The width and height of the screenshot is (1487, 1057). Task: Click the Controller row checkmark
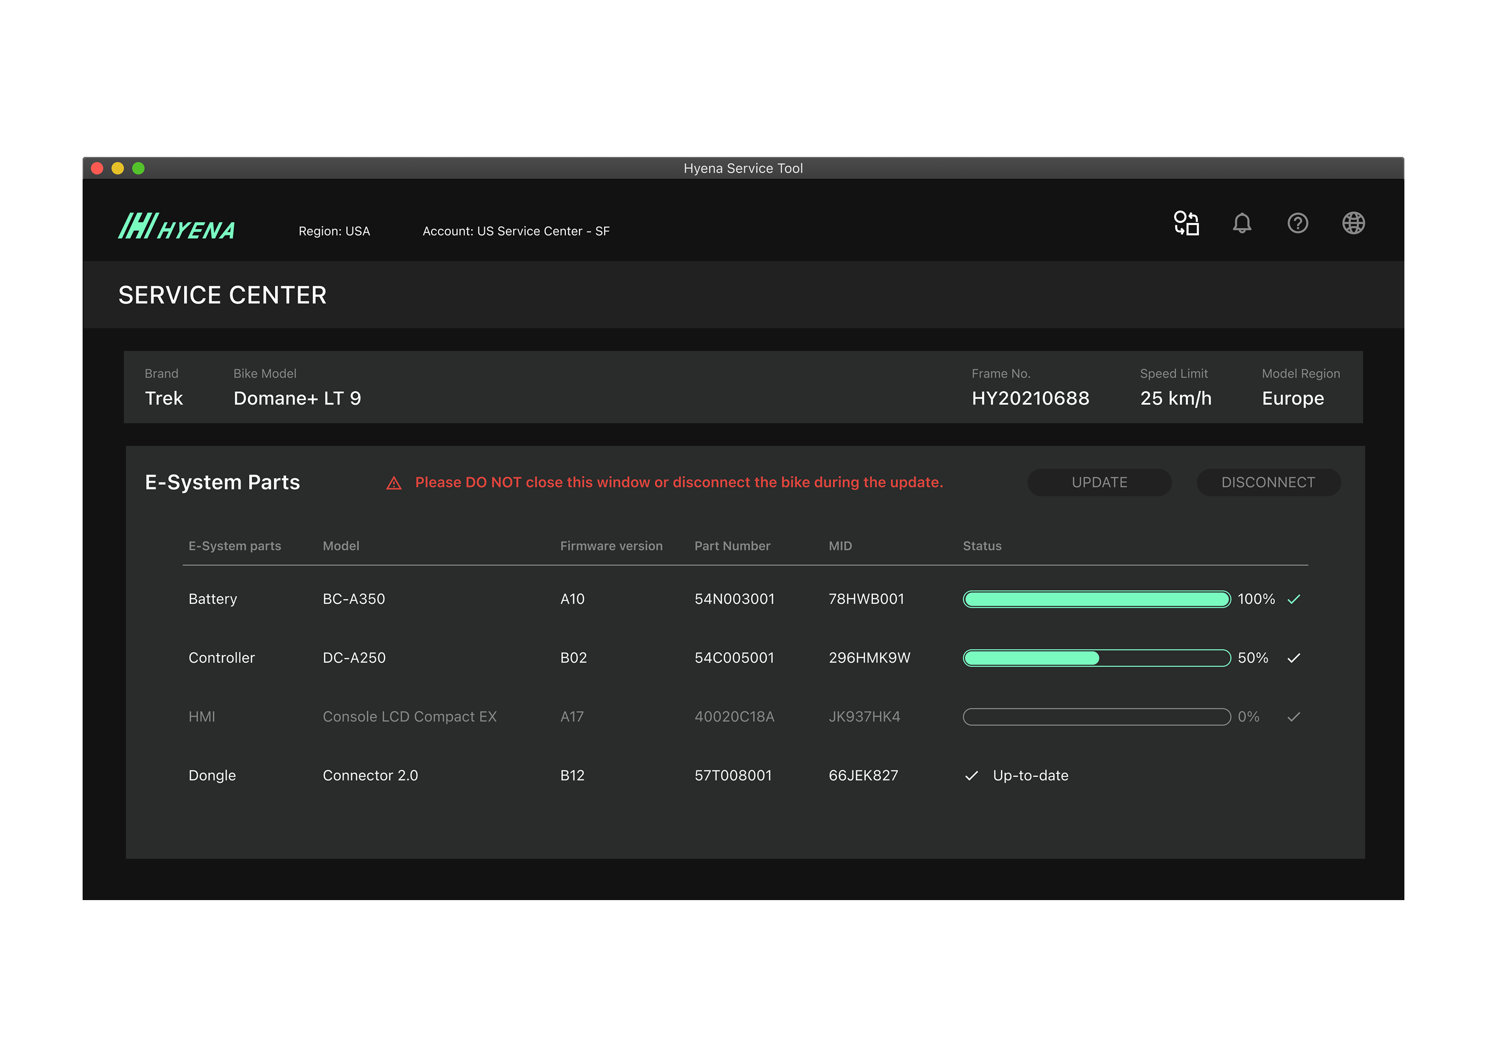pos(1293,658)
